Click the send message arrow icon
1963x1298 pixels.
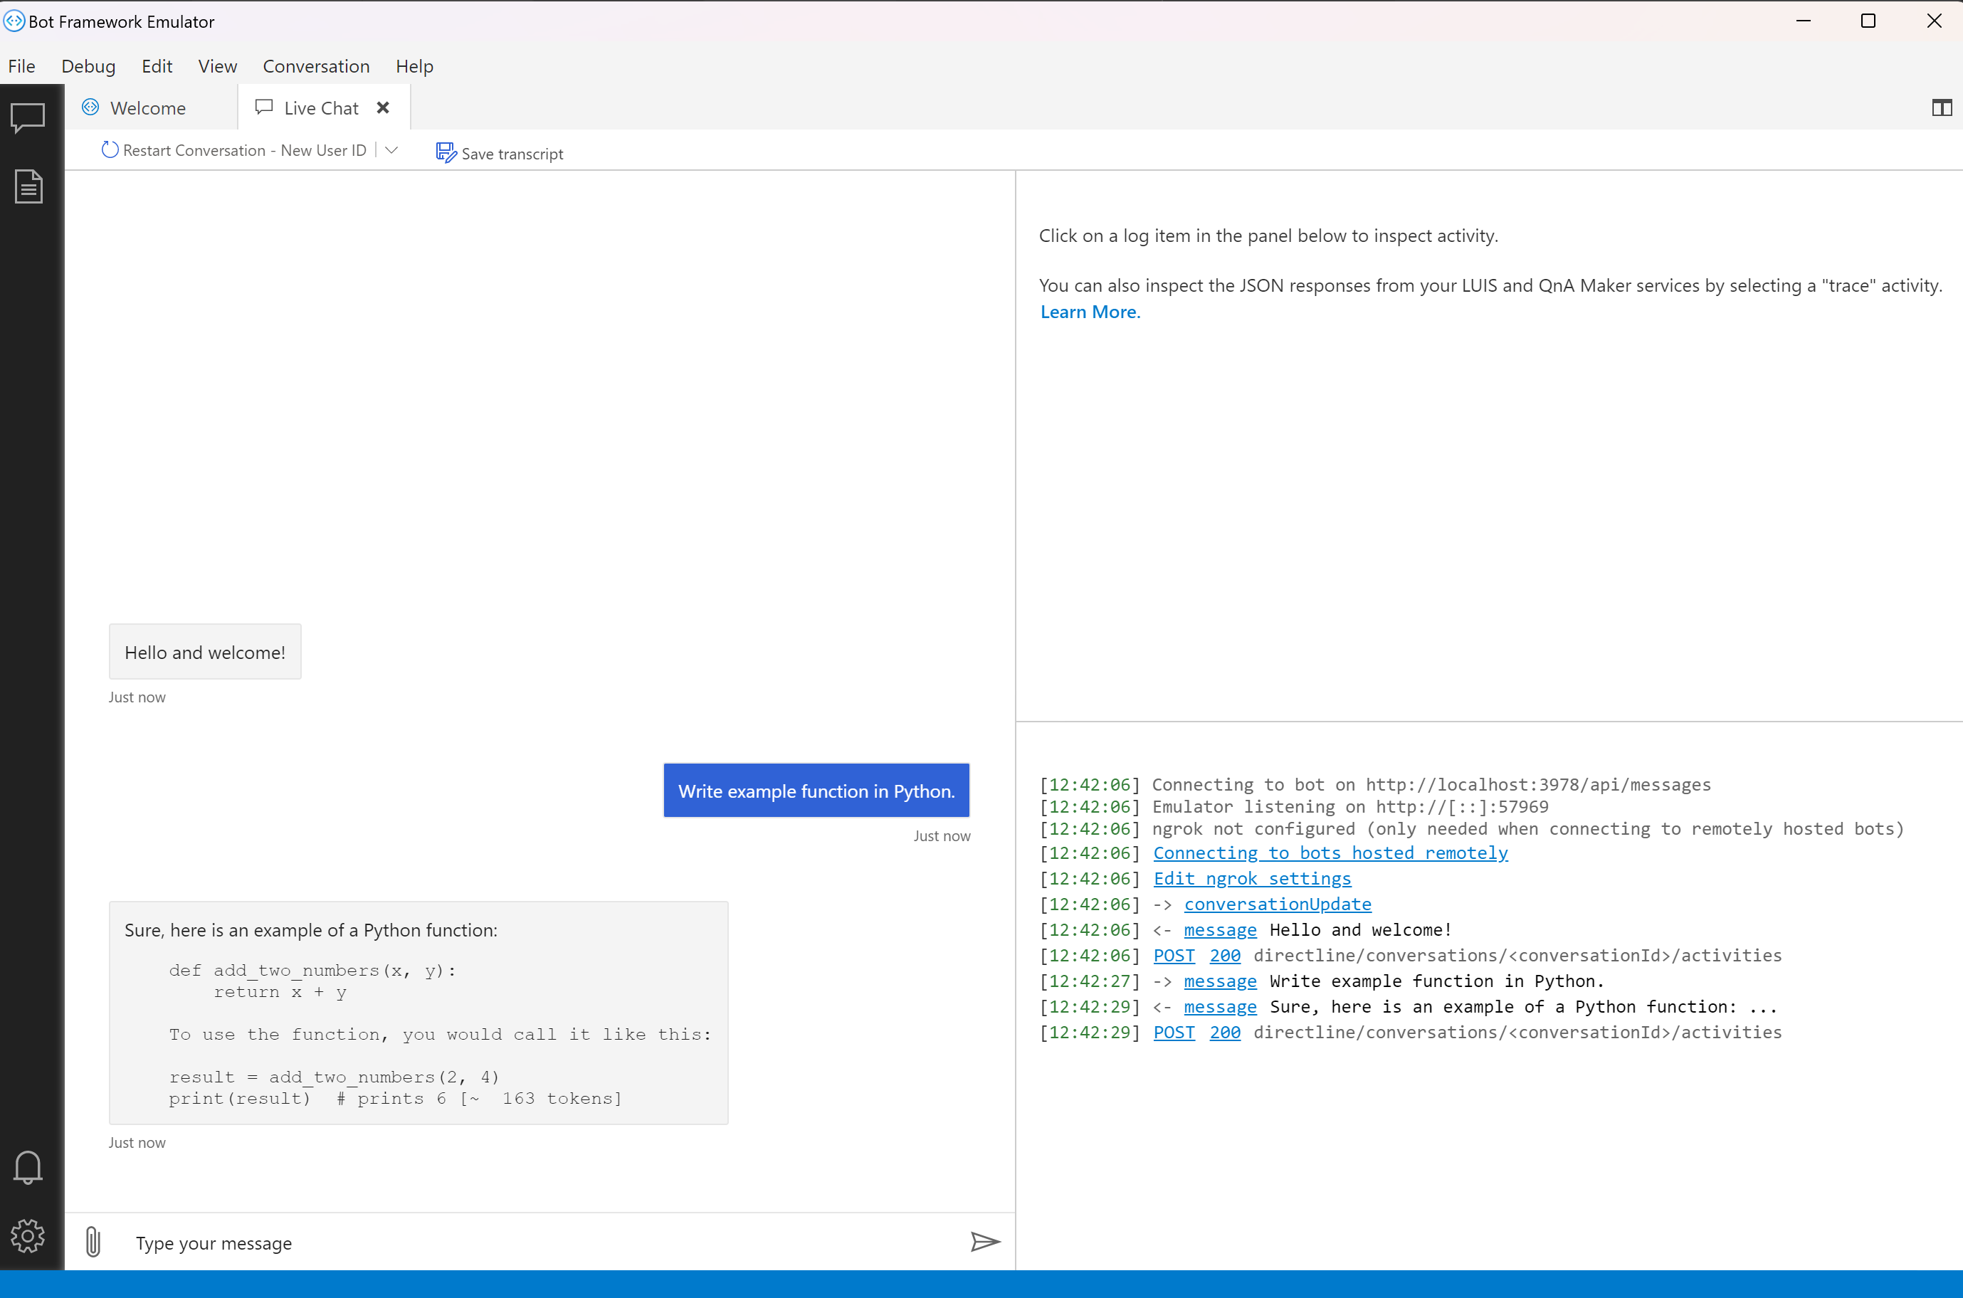[984, 1241]
